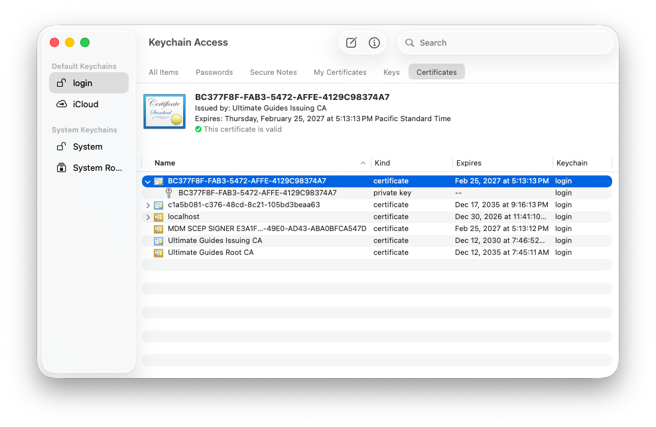Switch to the All Items tab
Image resolution: width=656 pixels, height=427 pixels.
point(163,72)
